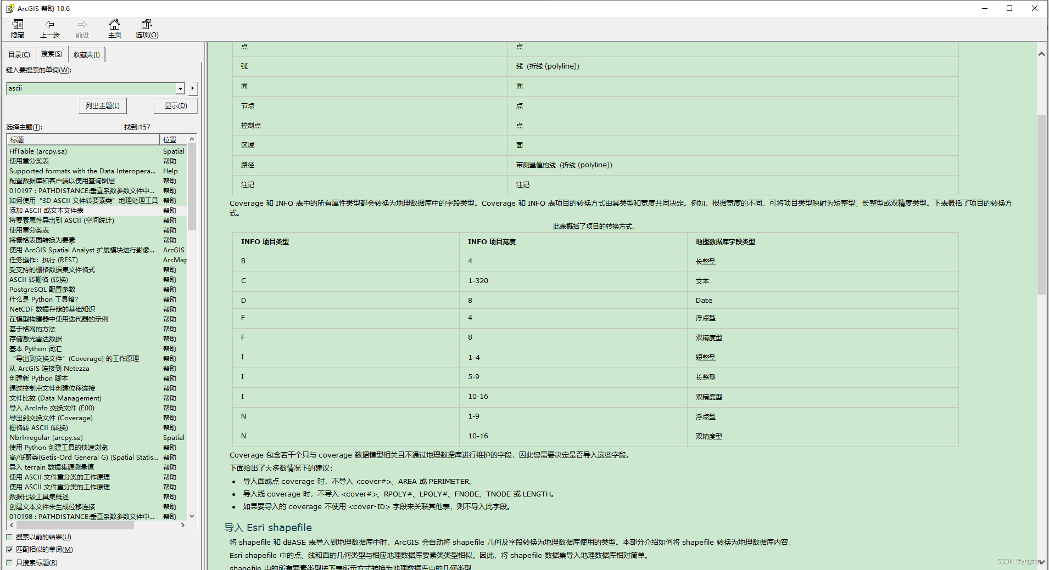Screen dimensions: 1049x570
Task: Select topic '数据比较工具集概述'
Action: click(x=39, y=497)
